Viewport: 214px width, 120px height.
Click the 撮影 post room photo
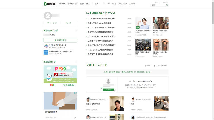point(161,103)
